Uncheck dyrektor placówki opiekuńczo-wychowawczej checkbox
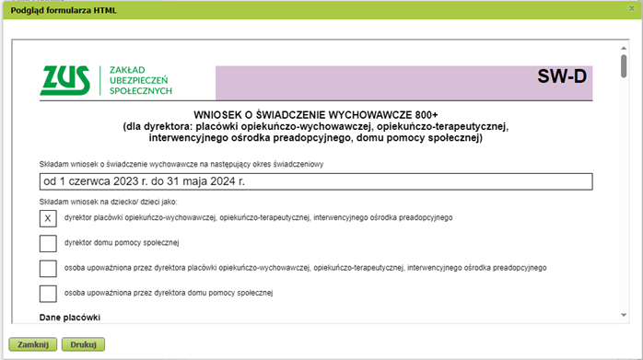Viewport: 643px width, 360px height. click(x=48, y=218)
